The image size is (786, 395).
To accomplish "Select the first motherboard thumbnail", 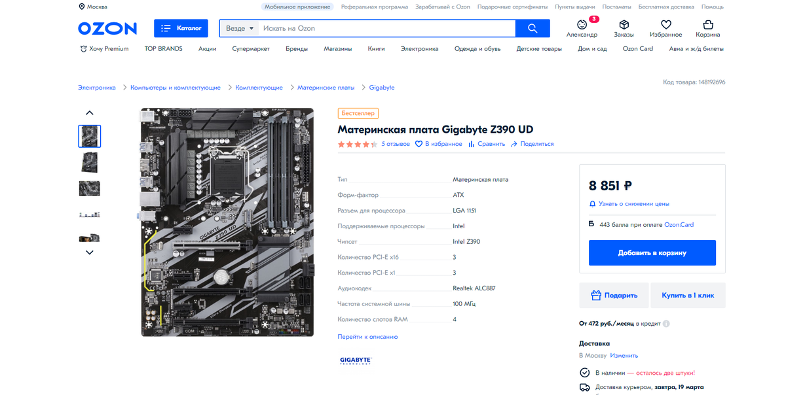I will click(x=90, y=136).
